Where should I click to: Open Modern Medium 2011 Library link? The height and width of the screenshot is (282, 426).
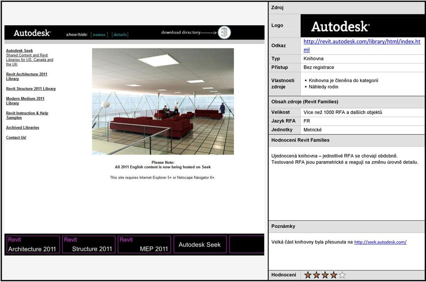click(x=25, y=101)
